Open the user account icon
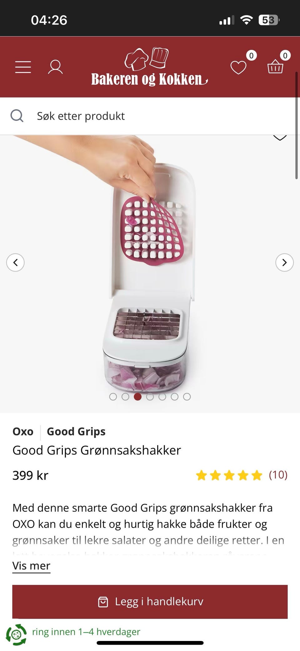The height and width of the screenshot is (651, 300). click(x=55, y=67)
